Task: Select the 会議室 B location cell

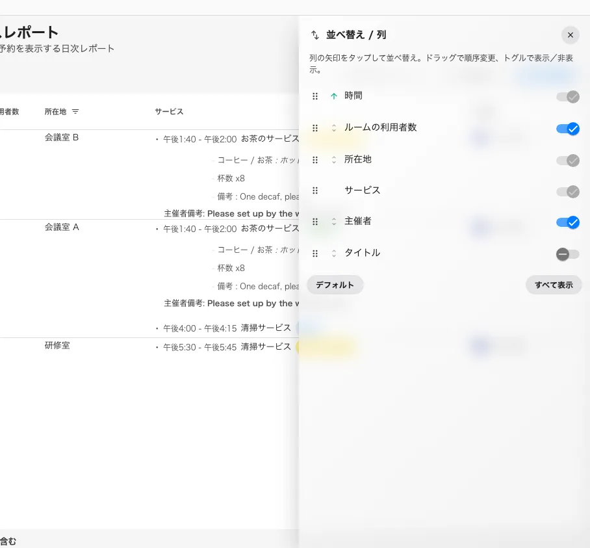Action: [62, 137]
